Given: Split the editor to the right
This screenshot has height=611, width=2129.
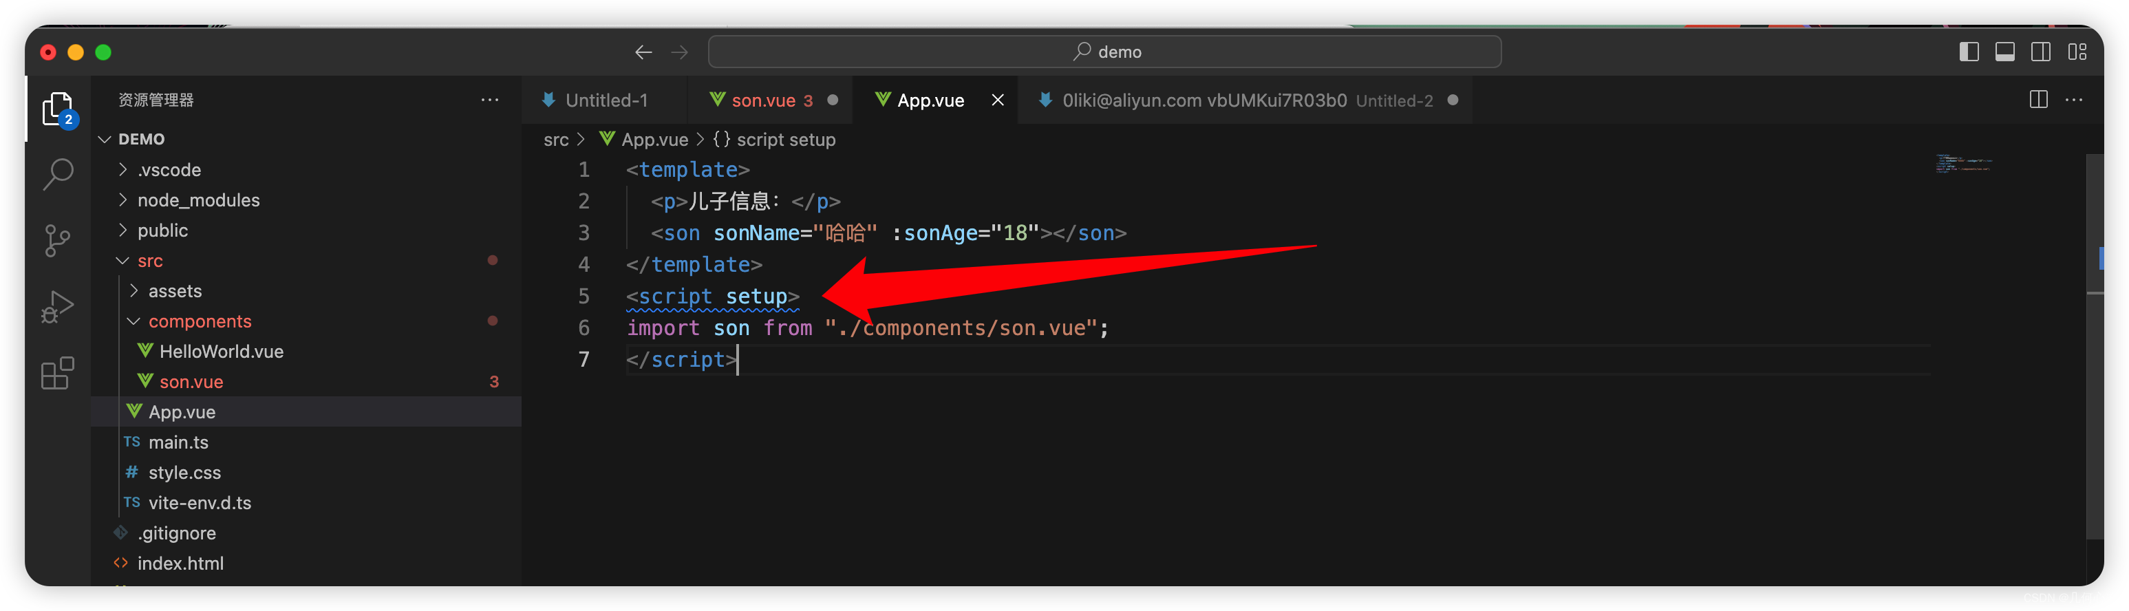Looking at the screenshot, I should pos(2038,100).
